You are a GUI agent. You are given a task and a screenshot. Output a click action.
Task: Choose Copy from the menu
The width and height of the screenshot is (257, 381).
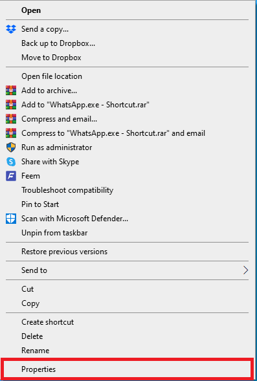coord(127,303)
